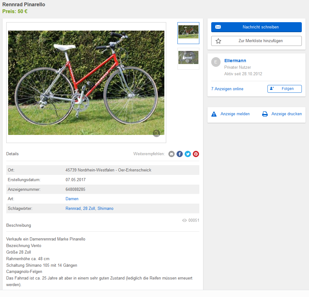Image resolution: width=309 pixels, height=297 pixels.
Task: Share listing on Facebook
Action: [x=180, y=154]
